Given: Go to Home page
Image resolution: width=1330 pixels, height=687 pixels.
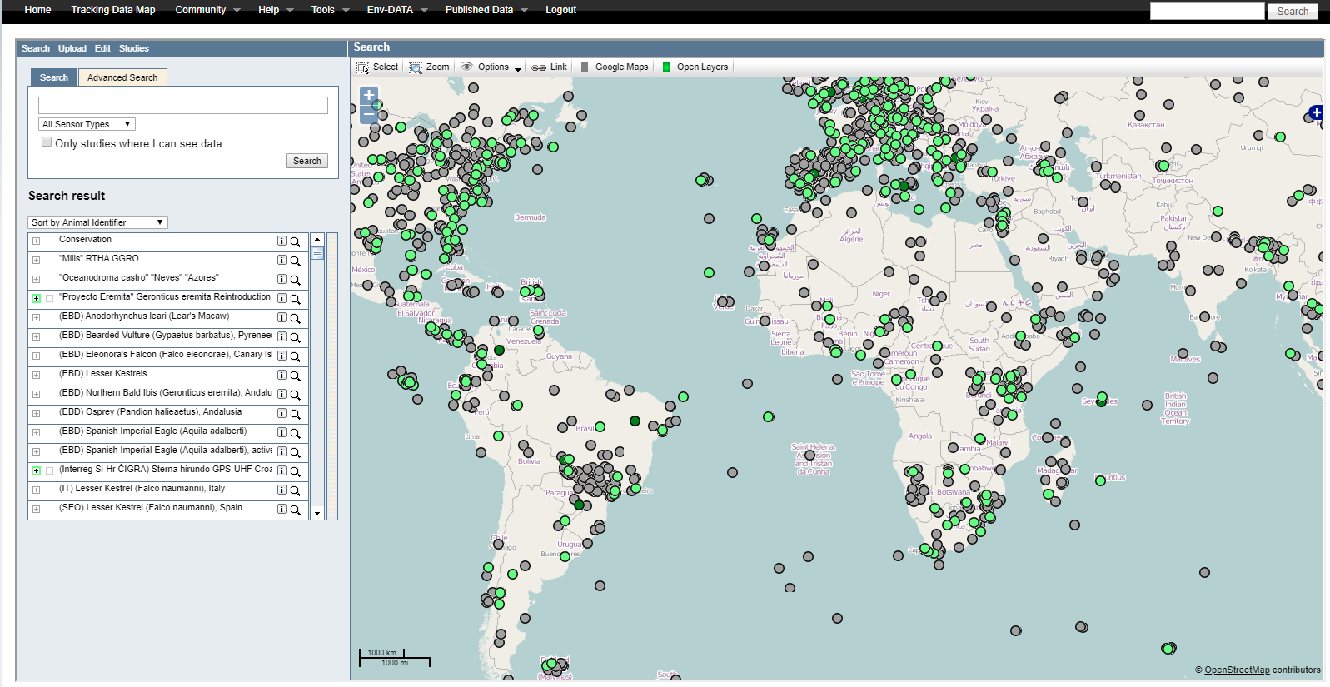Looking at the screenshot, I should pyautogui.click(x=37, y=10).
